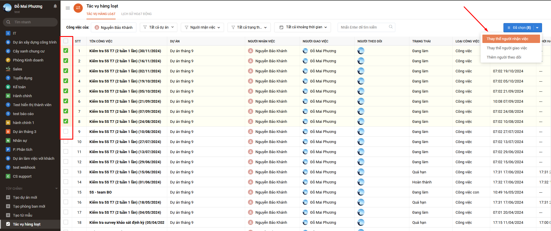Uncheck row 5 checkbox (05/10/2024)
Viewport: 551px width, 231px height.
66,91
